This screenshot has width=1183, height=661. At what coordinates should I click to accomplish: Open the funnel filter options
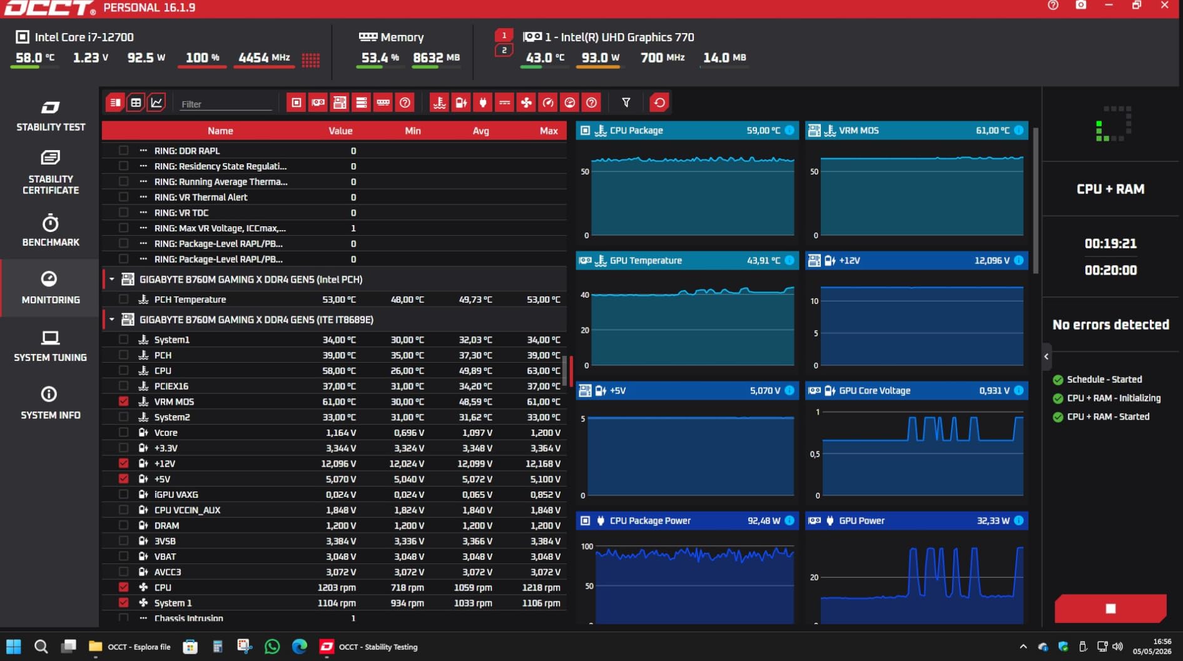pyautogui.click(x=626, y=103)
